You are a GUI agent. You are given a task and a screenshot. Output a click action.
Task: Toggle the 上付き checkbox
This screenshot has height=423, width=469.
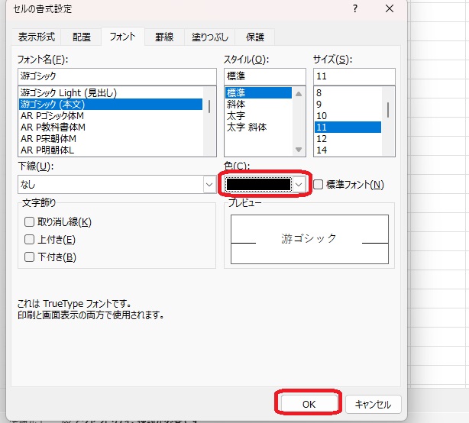point(30,240)
